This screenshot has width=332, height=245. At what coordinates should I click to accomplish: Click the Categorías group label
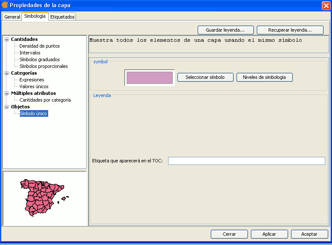coord(24,73)
